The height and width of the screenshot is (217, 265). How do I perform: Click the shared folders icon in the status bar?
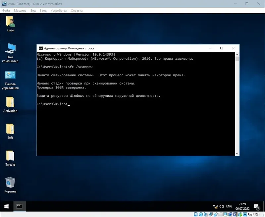pyautogui.click(x=221, y=214)
